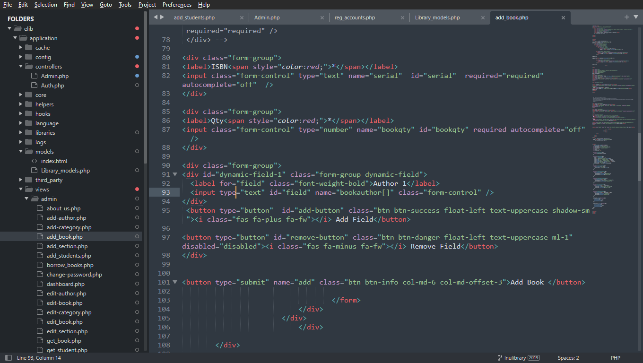
Task: Open the Preferences menu
Action: 177,5
